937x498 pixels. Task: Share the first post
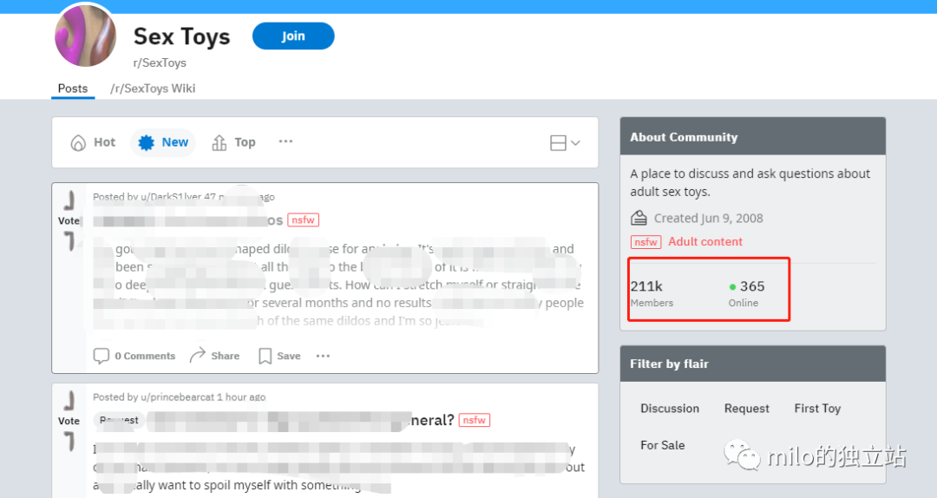214,356
